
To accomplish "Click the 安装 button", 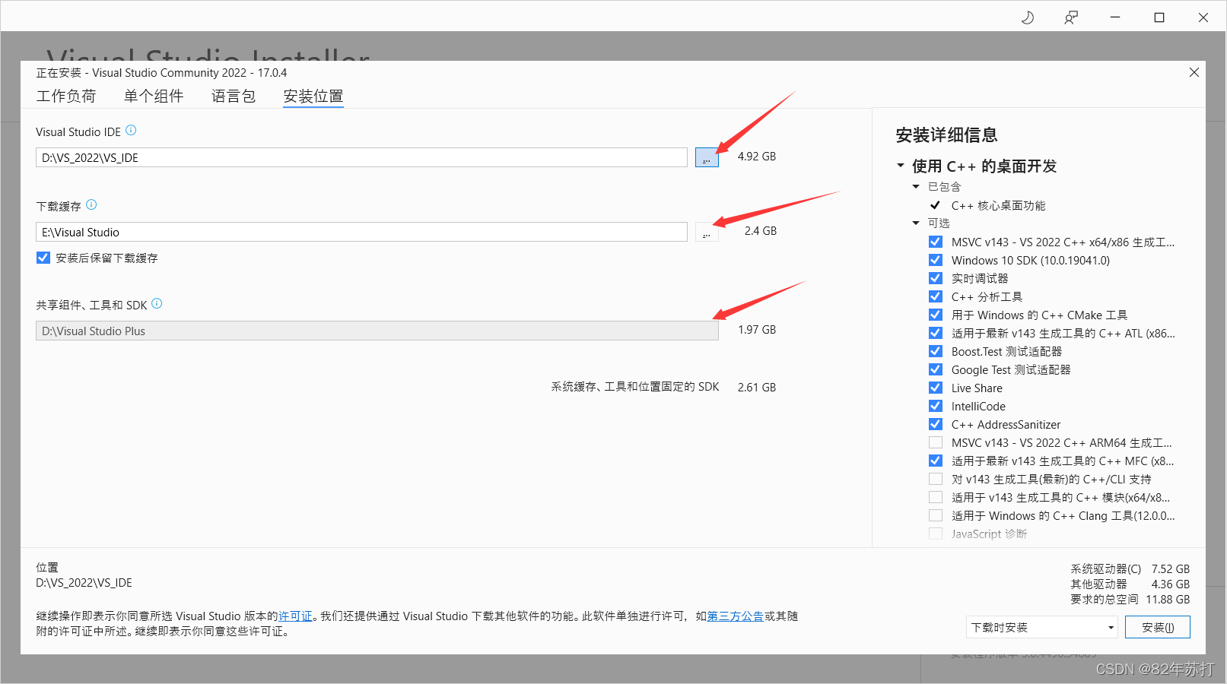I will click(x=1158, y=627).
